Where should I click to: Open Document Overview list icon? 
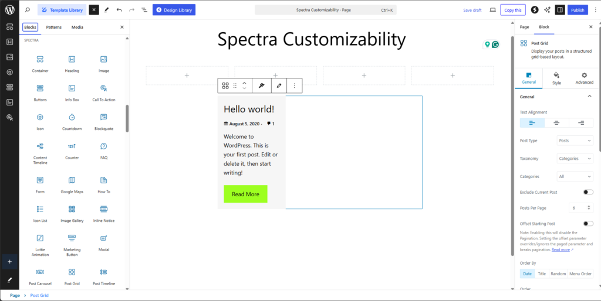coord(144,10)
